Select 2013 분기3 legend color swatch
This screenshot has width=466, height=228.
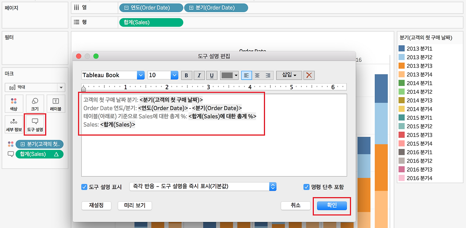click(402, 66)
